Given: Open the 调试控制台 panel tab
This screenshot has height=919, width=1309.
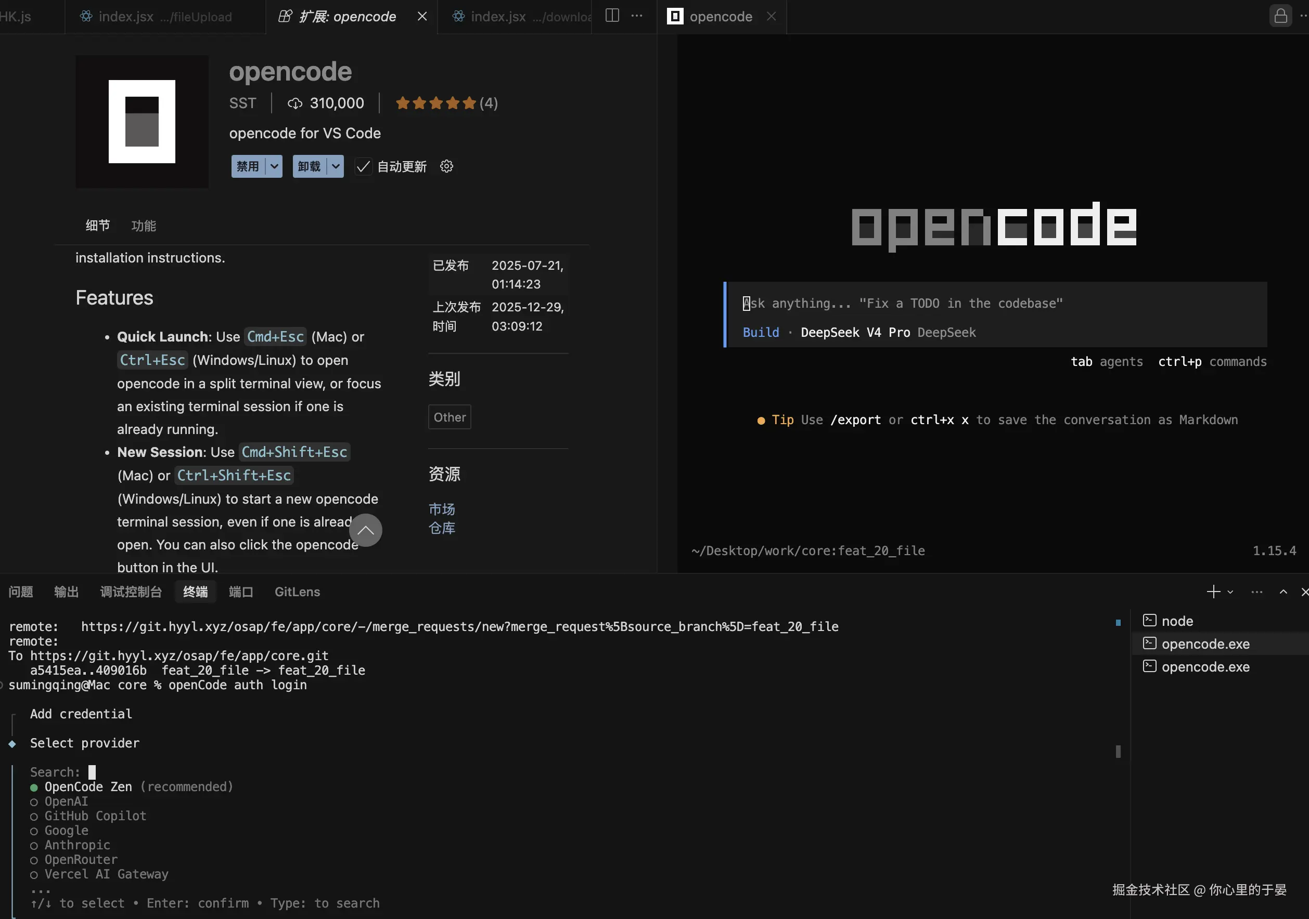Looking at the screenshot, I should coord(131,592).
